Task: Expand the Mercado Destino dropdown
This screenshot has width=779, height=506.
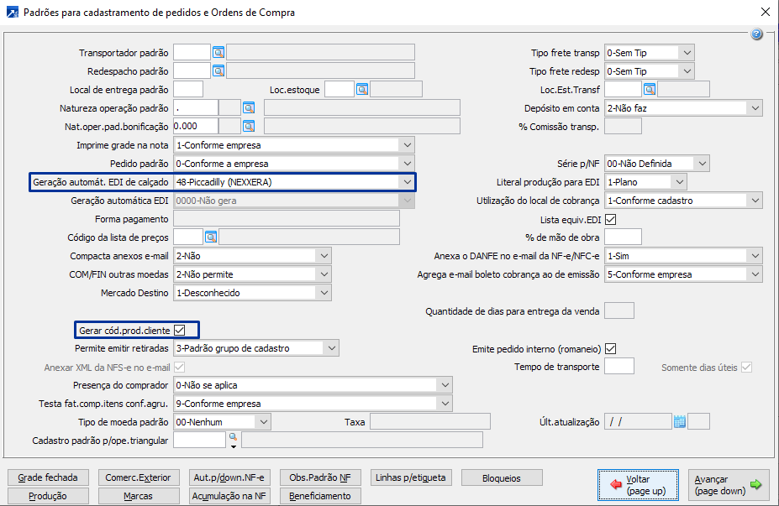Action: pyautogui.click(x=324, y=292)
